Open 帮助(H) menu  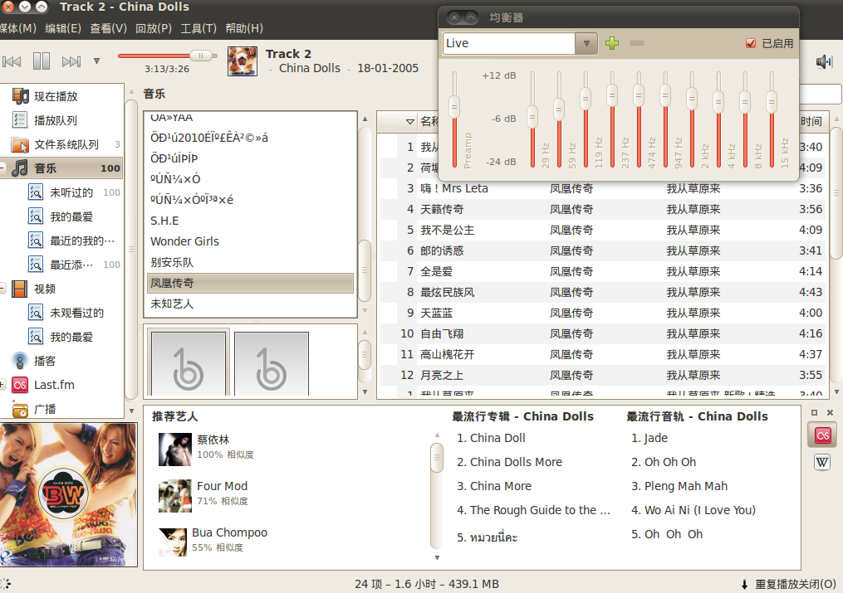pyautogui.click(x=244, y=28)
